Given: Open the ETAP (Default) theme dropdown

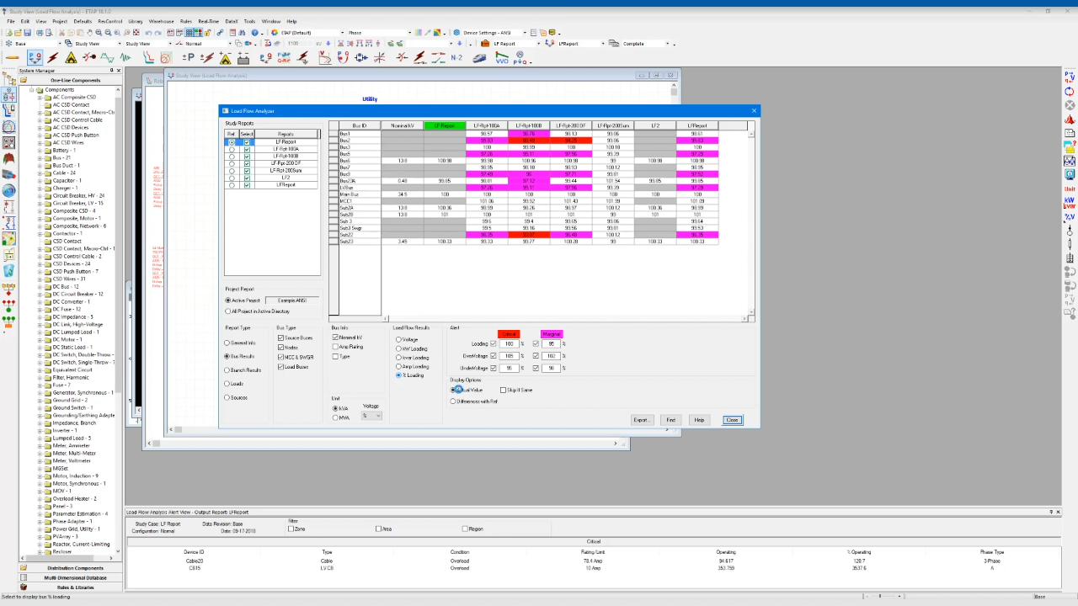Looking at the screenshot, I should click(x=342, y=33).
